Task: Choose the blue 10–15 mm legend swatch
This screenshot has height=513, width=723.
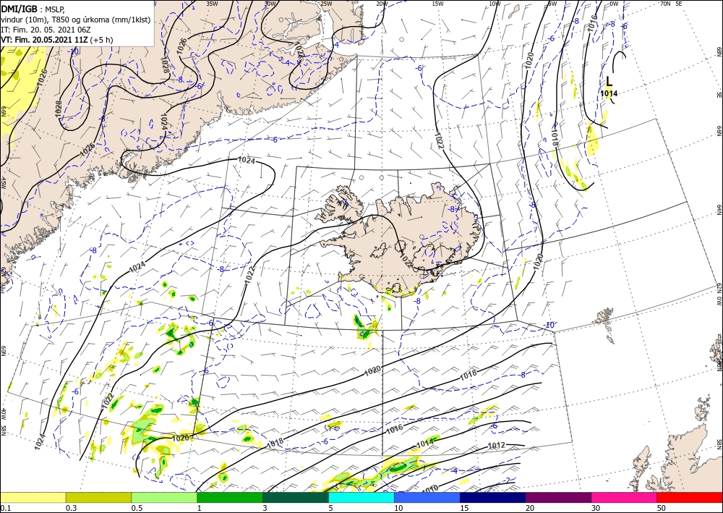Action: pyautogui.click(x=427, y=497)
